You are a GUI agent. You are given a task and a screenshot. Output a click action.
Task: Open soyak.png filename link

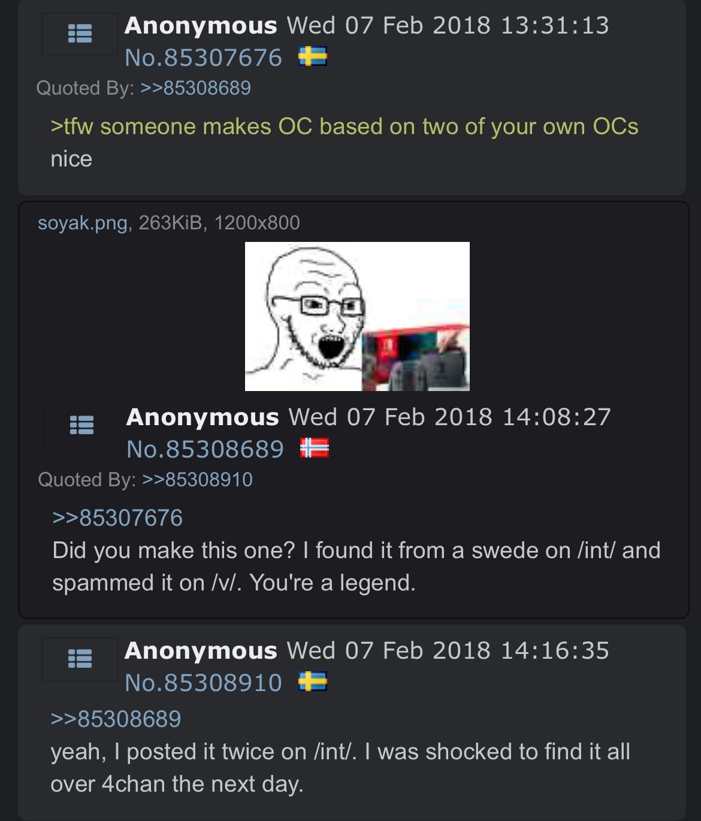tap(83, 223)
